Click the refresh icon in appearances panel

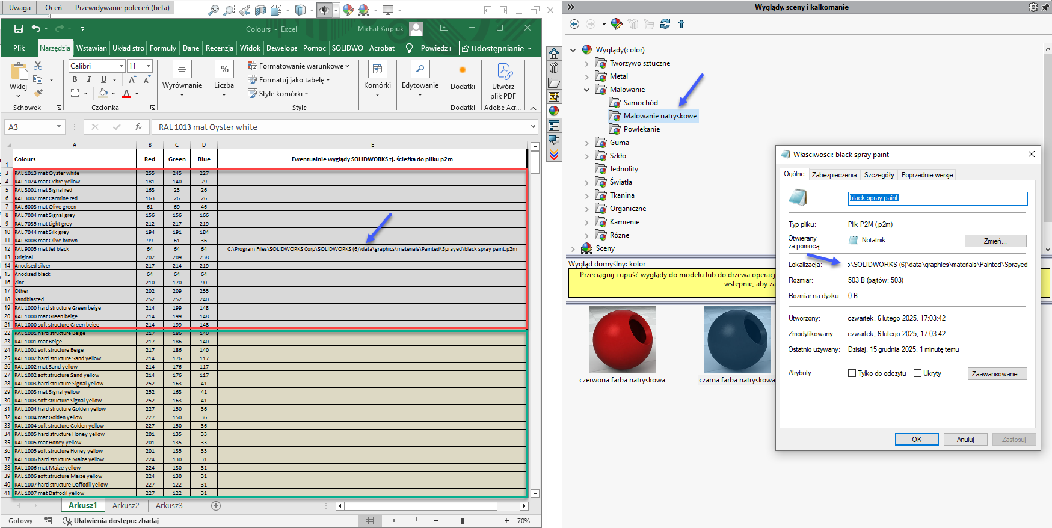click(x=665, y=24)
